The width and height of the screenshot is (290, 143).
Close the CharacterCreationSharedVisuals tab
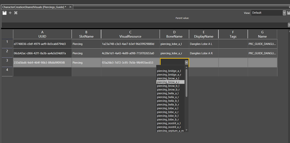click(x=70, y=7)
